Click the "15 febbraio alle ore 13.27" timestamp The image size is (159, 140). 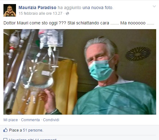(x=40, y=13)
